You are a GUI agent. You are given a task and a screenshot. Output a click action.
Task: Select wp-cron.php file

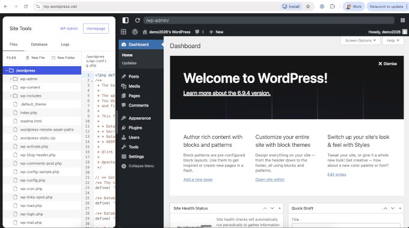pyautogui.click(x=42, y=189)
